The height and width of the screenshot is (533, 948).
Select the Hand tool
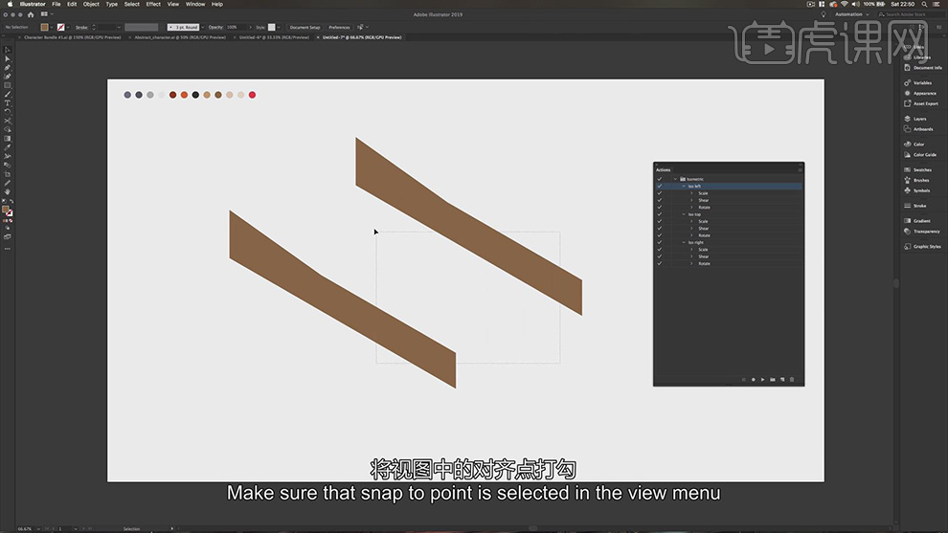(x=8, y=191)
